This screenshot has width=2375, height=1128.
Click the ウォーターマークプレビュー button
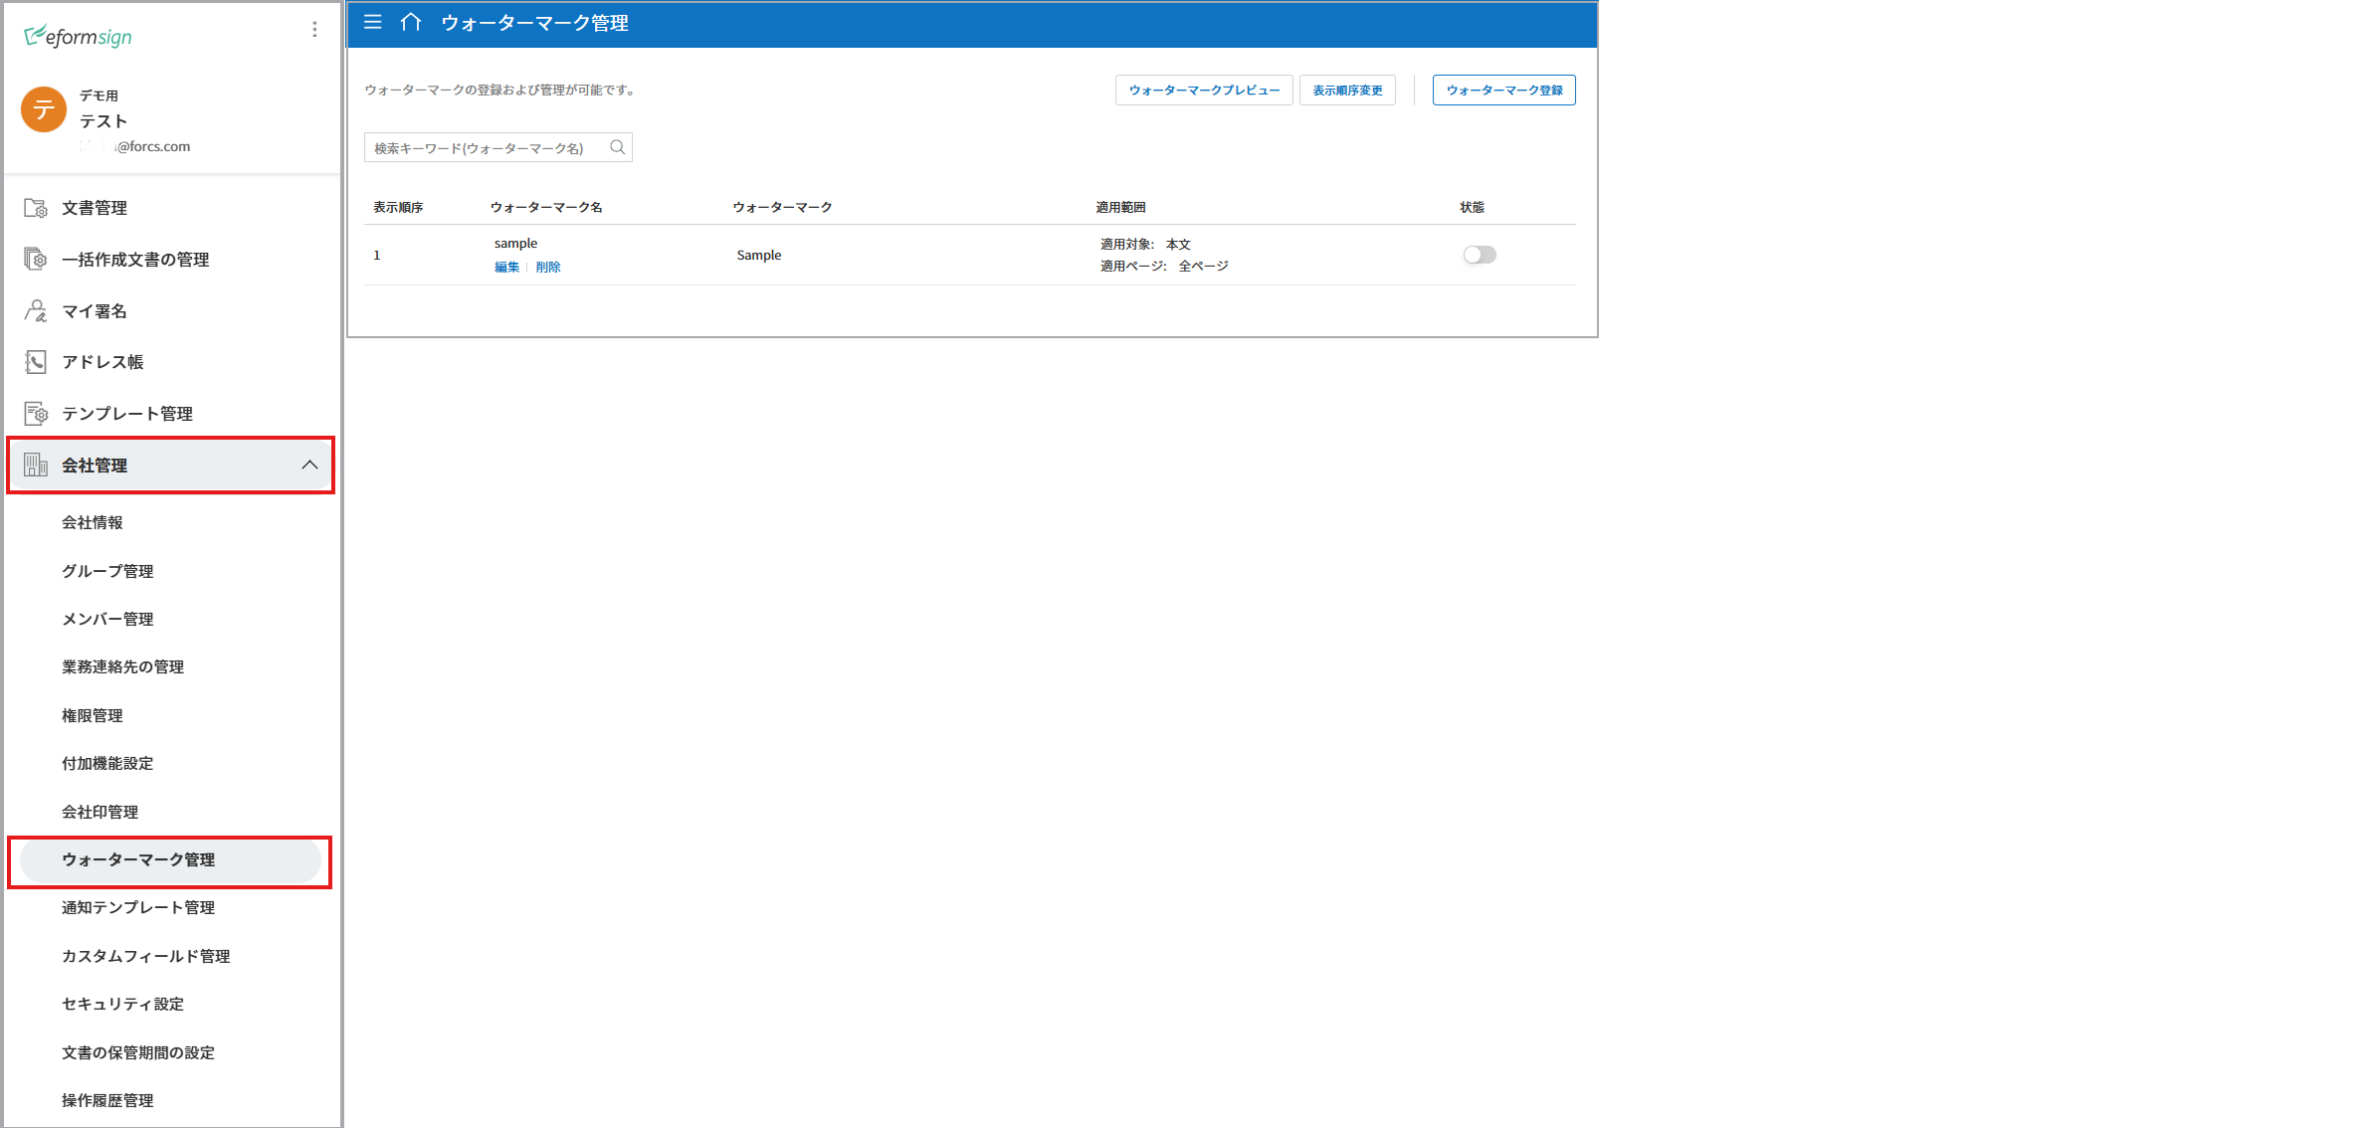click(x=1204, y=91)
